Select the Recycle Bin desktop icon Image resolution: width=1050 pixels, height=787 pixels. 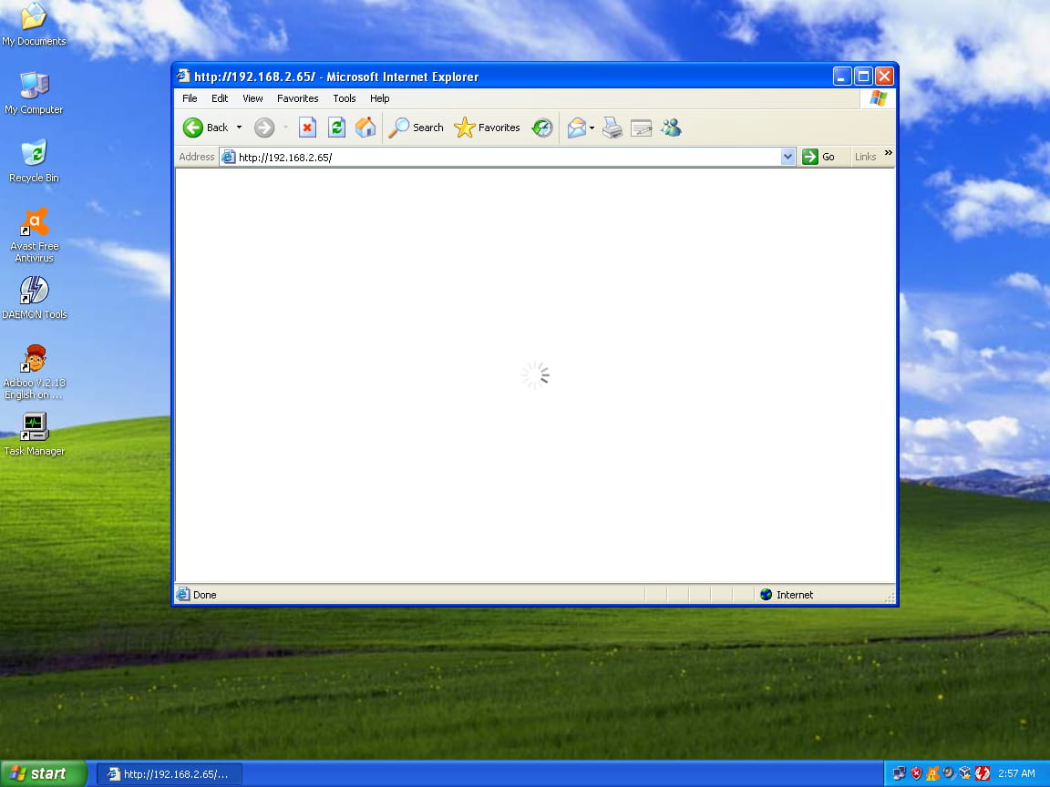point(34,160)
